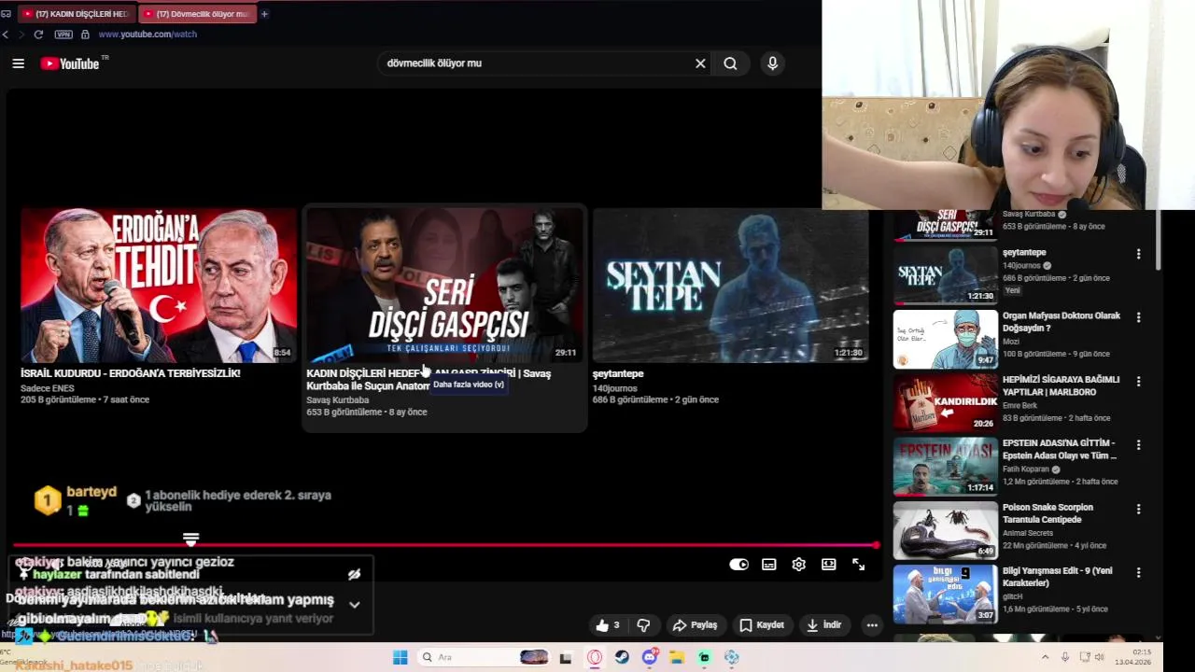Image resolution: width=1195 pixels, height=672 pixels.
Task: Open options for 'EPSTEIN ADASI'NA GİTTİM' video
Action: click(1138, 444)
